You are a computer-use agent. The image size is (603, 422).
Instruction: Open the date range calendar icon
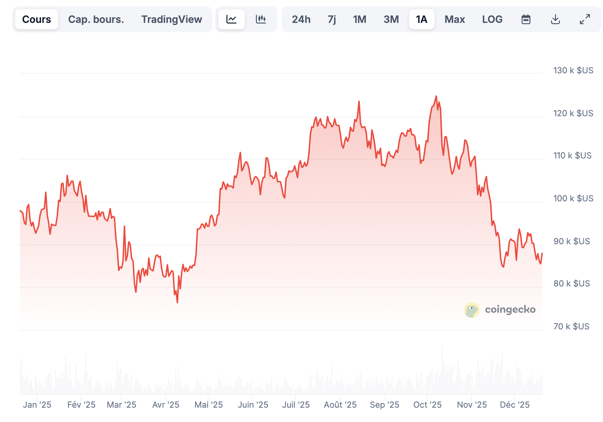pyautogui.click(x=526, y=19)
